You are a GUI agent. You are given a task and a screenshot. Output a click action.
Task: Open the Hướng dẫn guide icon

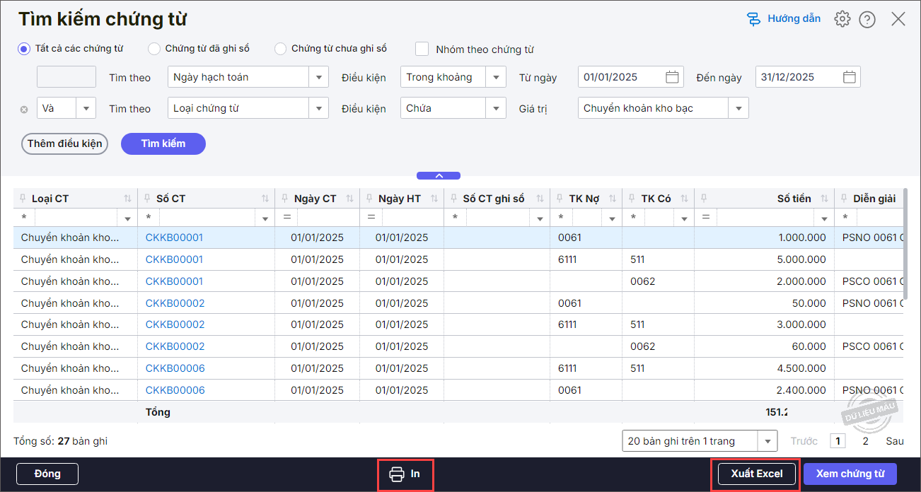click(x=754, y=19)
